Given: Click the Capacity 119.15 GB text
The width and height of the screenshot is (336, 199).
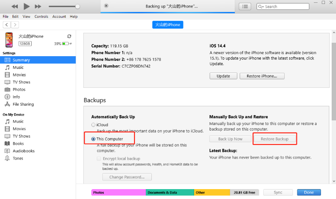Looking at the screenshot, I should pyautogui.click(x=110, y=46).
